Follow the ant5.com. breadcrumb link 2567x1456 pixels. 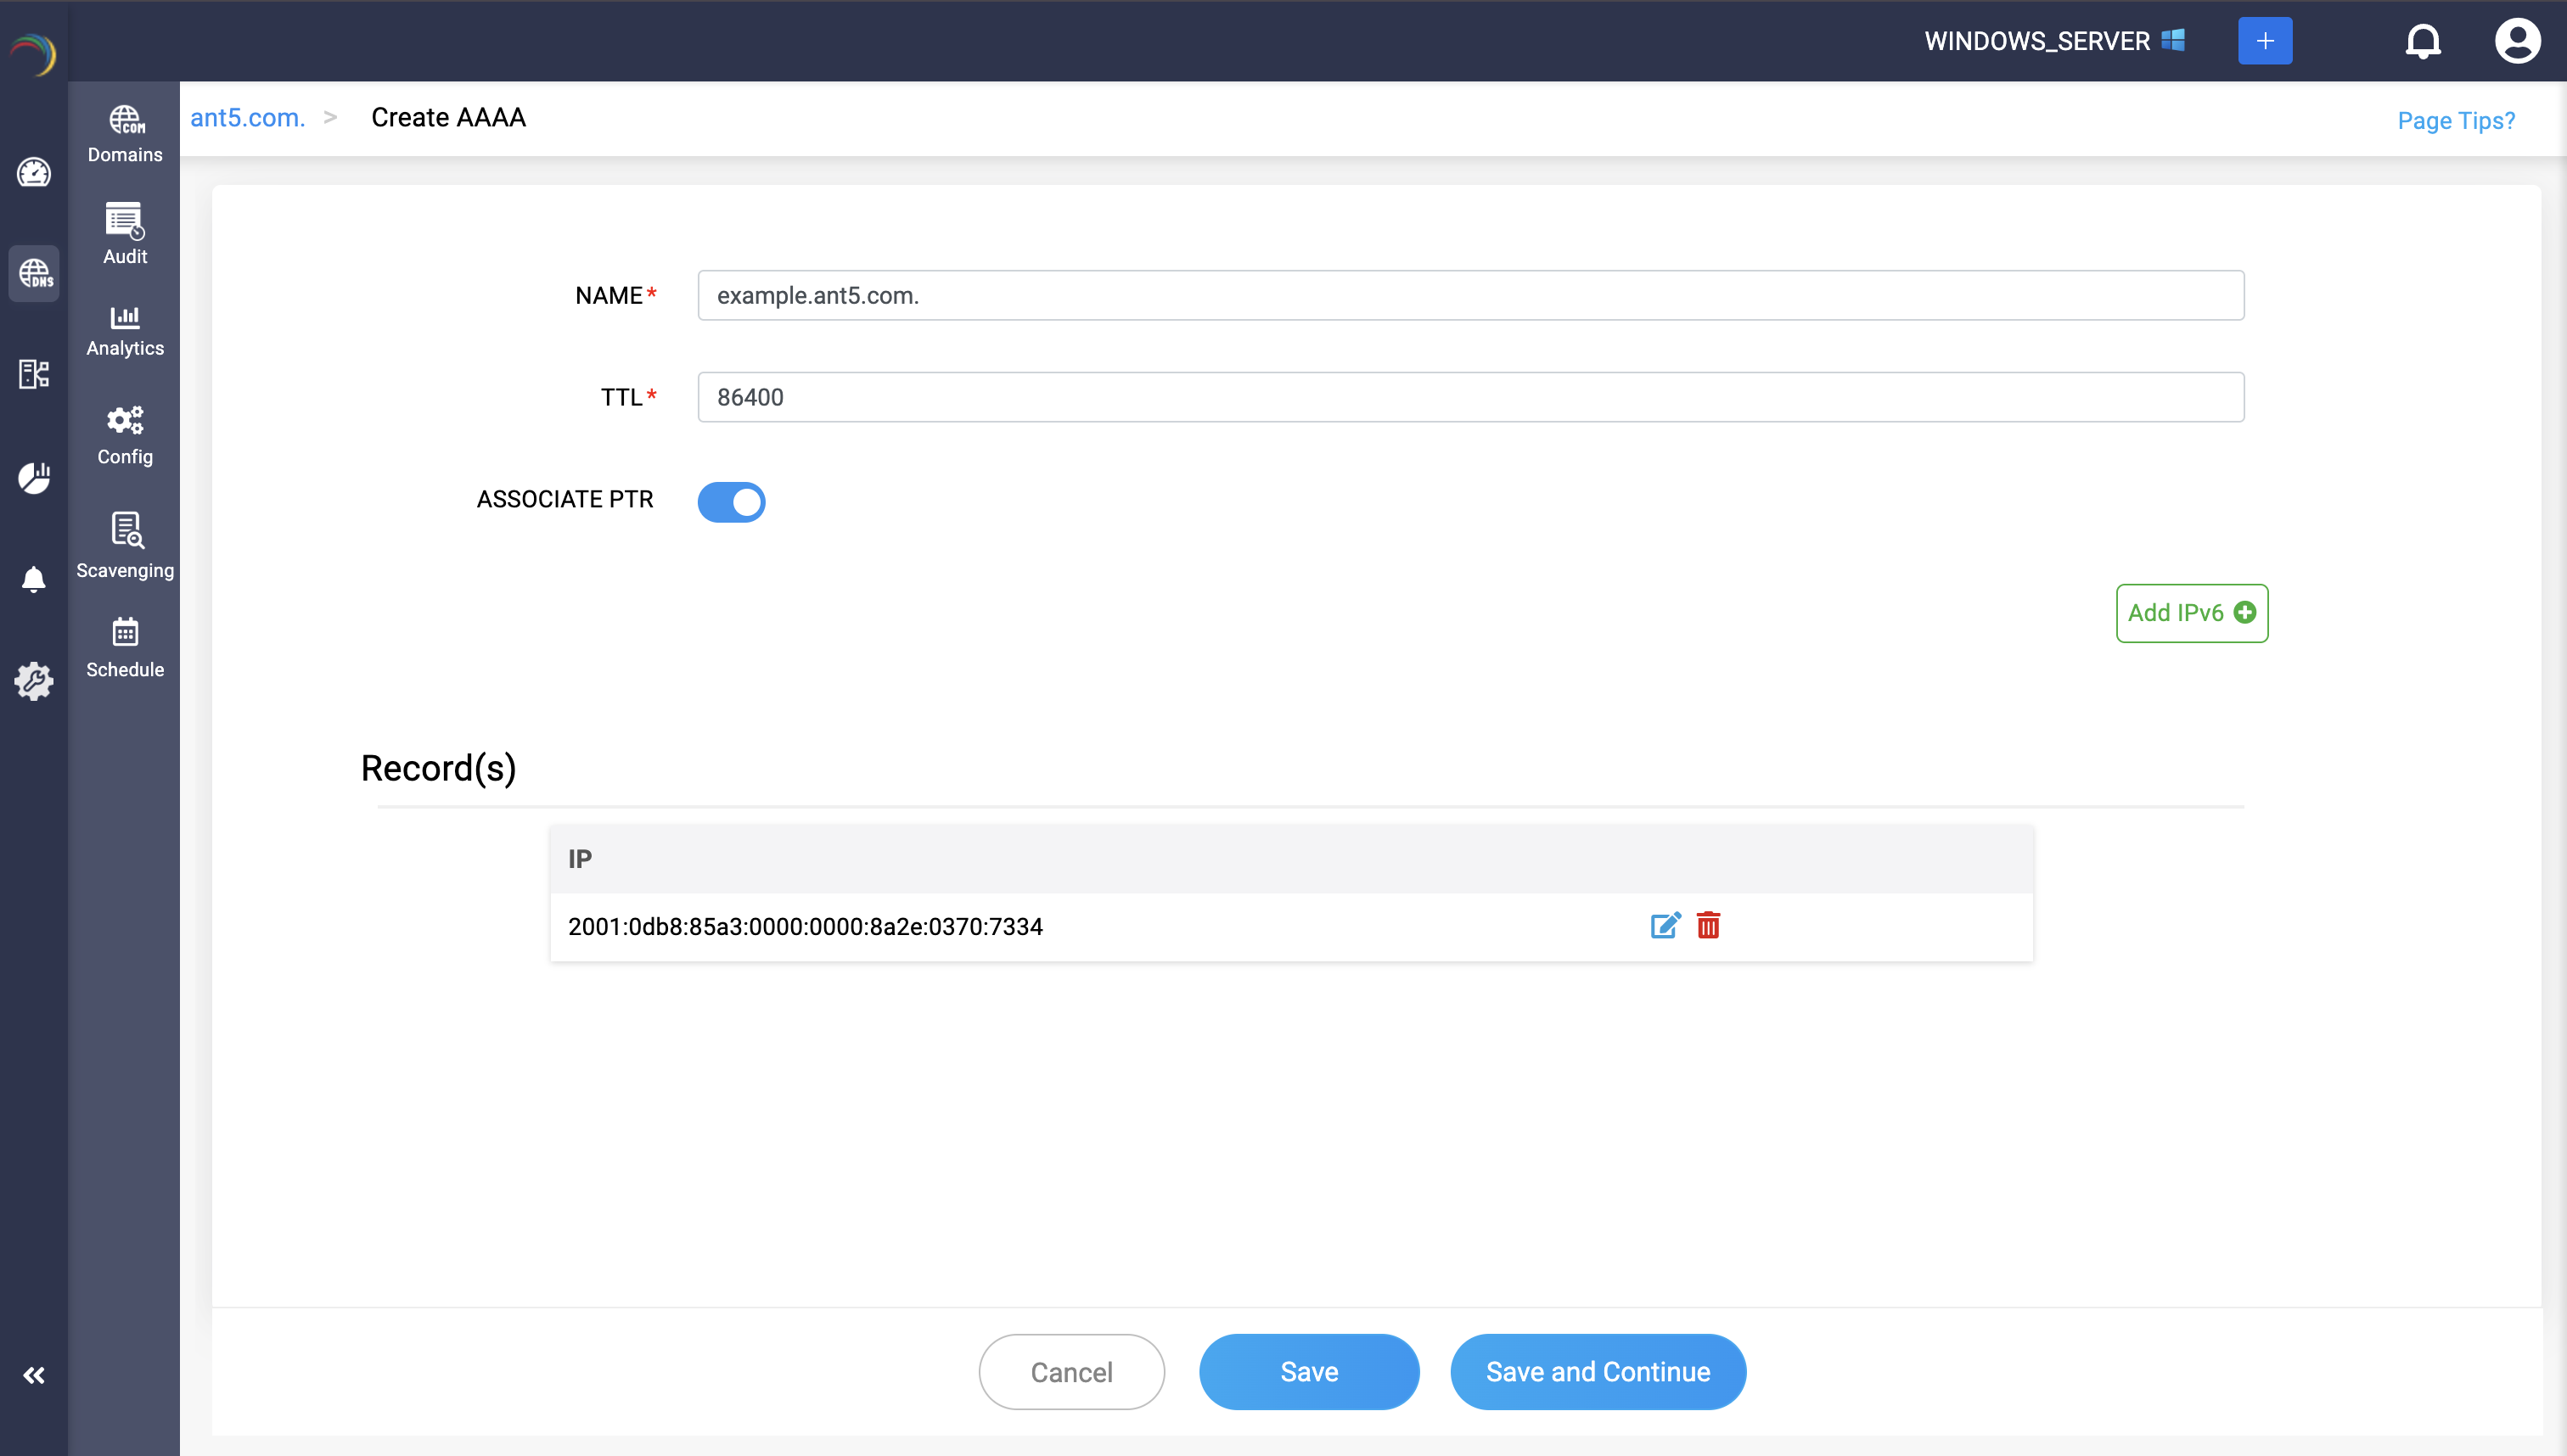click(x=247, y=118)
